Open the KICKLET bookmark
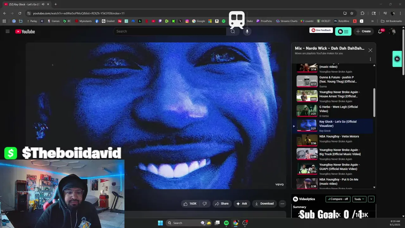This screenshot has width=405, height=228. click(324, 21)
